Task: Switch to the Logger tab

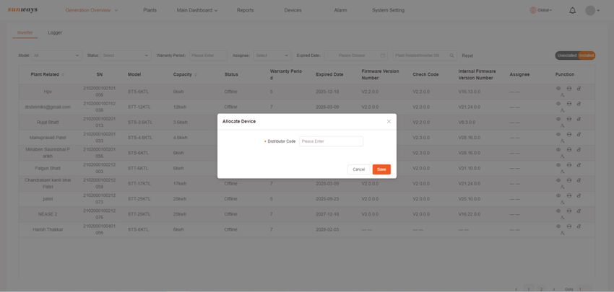Action: click(x=55, y=33)
